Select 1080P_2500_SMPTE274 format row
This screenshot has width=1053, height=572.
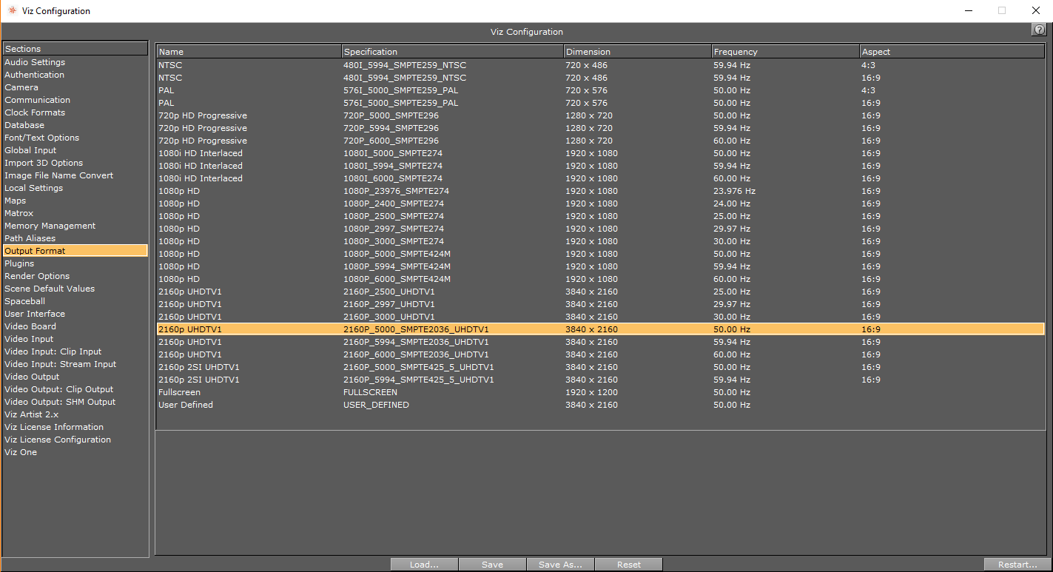pyautogui.click(x=600, y=216)
